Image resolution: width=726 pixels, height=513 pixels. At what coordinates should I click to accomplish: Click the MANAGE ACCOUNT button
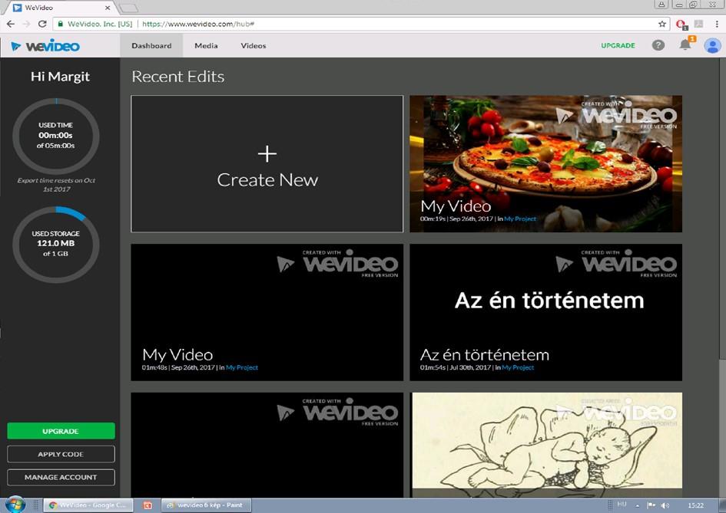pyautogui.click(x=61, y=477)
